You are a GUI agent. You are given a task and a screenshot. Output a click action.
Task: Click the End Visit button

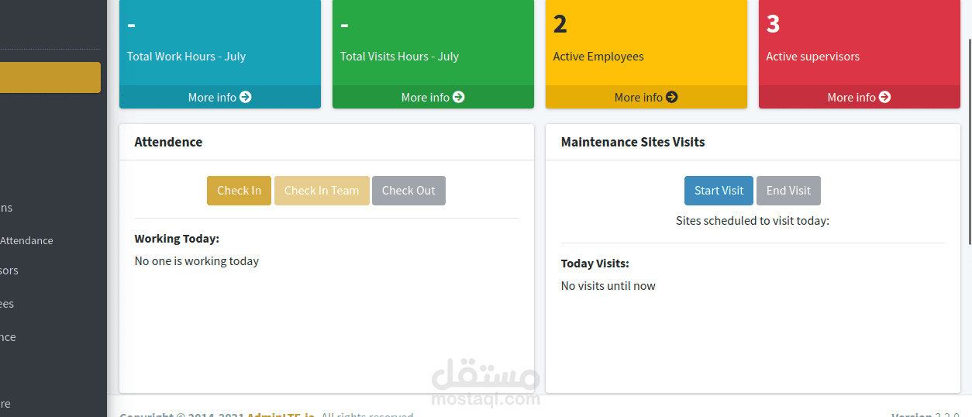788,191
